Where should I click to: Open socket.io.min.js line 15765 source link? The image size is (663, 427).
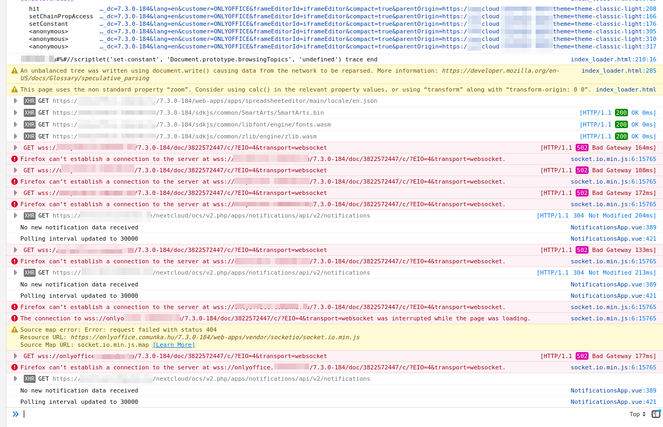[x=614, y=159]
